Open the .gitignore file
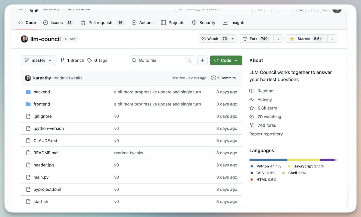 pos(42,116)
